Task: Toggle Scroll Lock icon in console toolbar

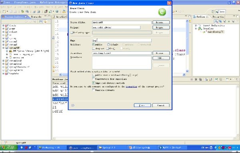Action: click(211, 79)
